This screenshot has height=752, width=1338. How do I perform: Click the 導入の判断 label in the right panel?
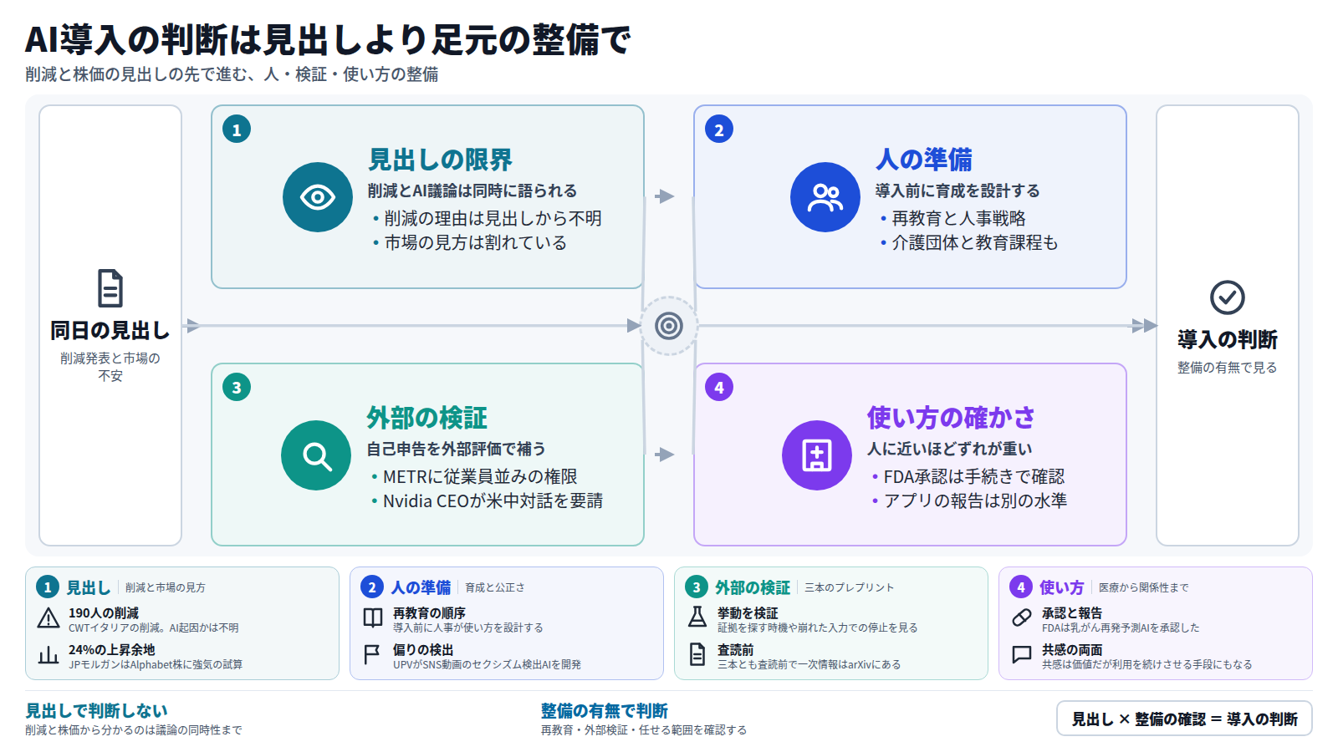click(x=1228, y=340)
